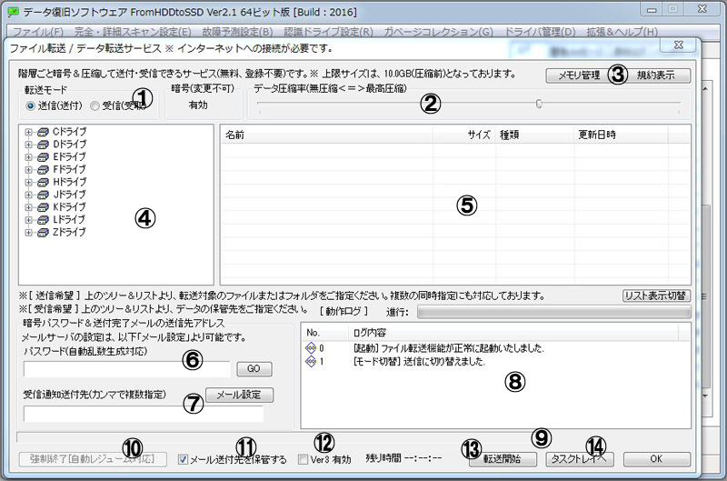Toggle the メール送付先を保管する checkbox

[x=183, y=460]
